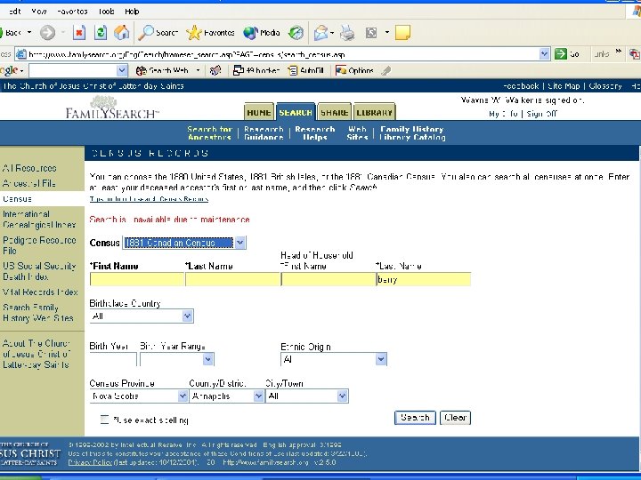This screenshot has width=641, height=480.
Task: Open Web Sites link in navigation
Action: click(357, 133)
